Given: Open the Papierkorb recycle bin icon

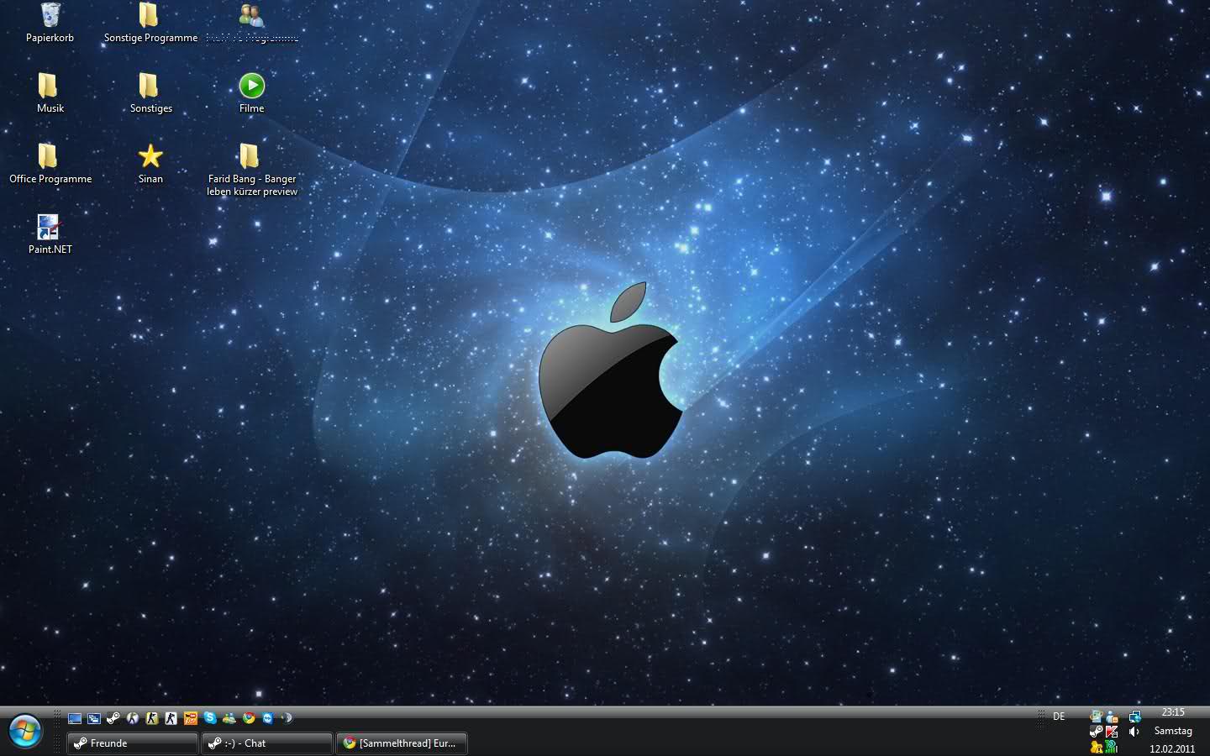Looking at the screenshot, I should tap(50, 16).
